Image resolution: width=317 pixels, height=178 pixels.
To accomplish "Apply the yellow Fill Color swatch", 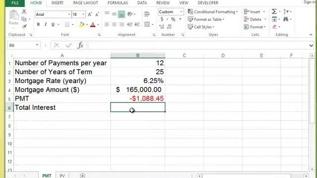I will point(82,25).
